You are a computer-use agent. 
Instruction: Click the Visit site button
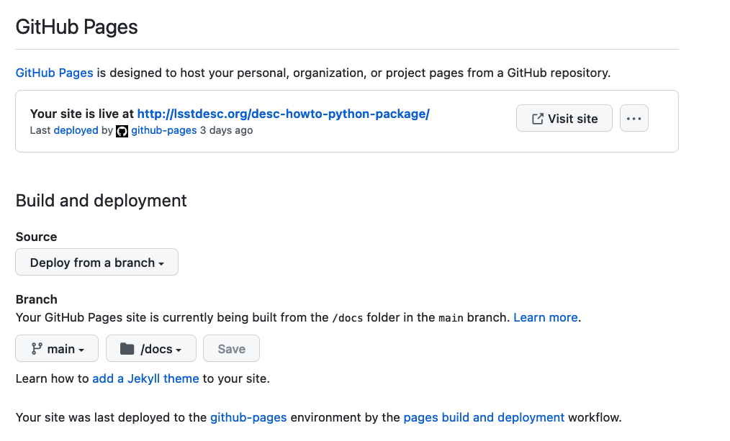[564, 119]
